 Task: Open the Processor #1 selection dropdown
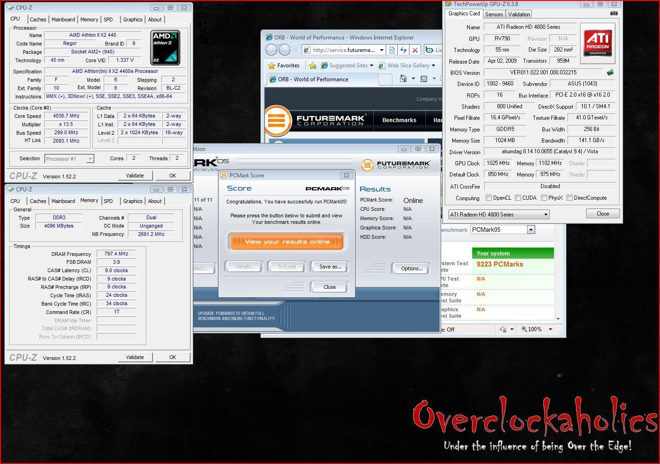coord(69,159)
